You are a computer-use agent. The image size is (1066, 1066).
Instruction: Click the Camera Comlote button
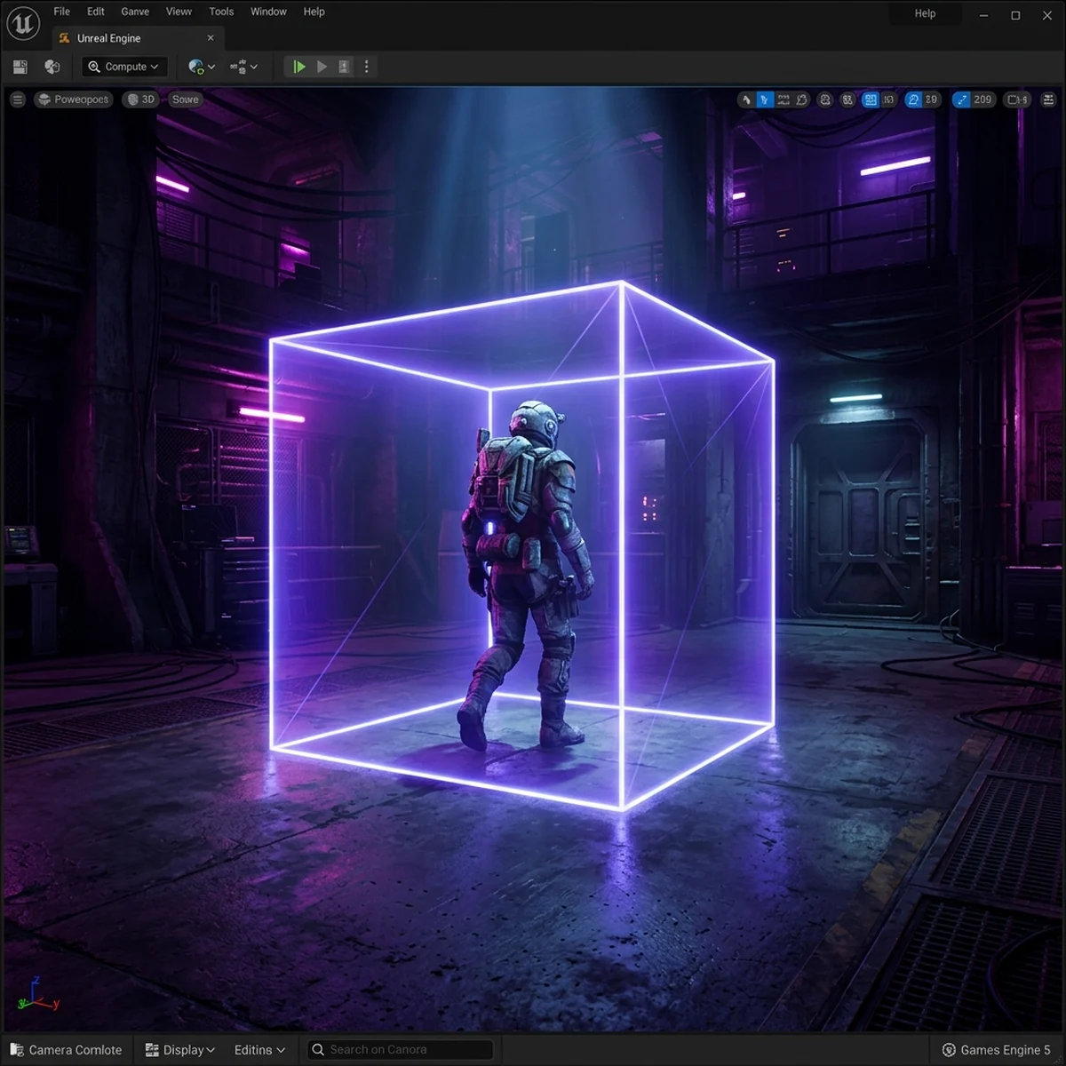click(x=67, y=1050)
